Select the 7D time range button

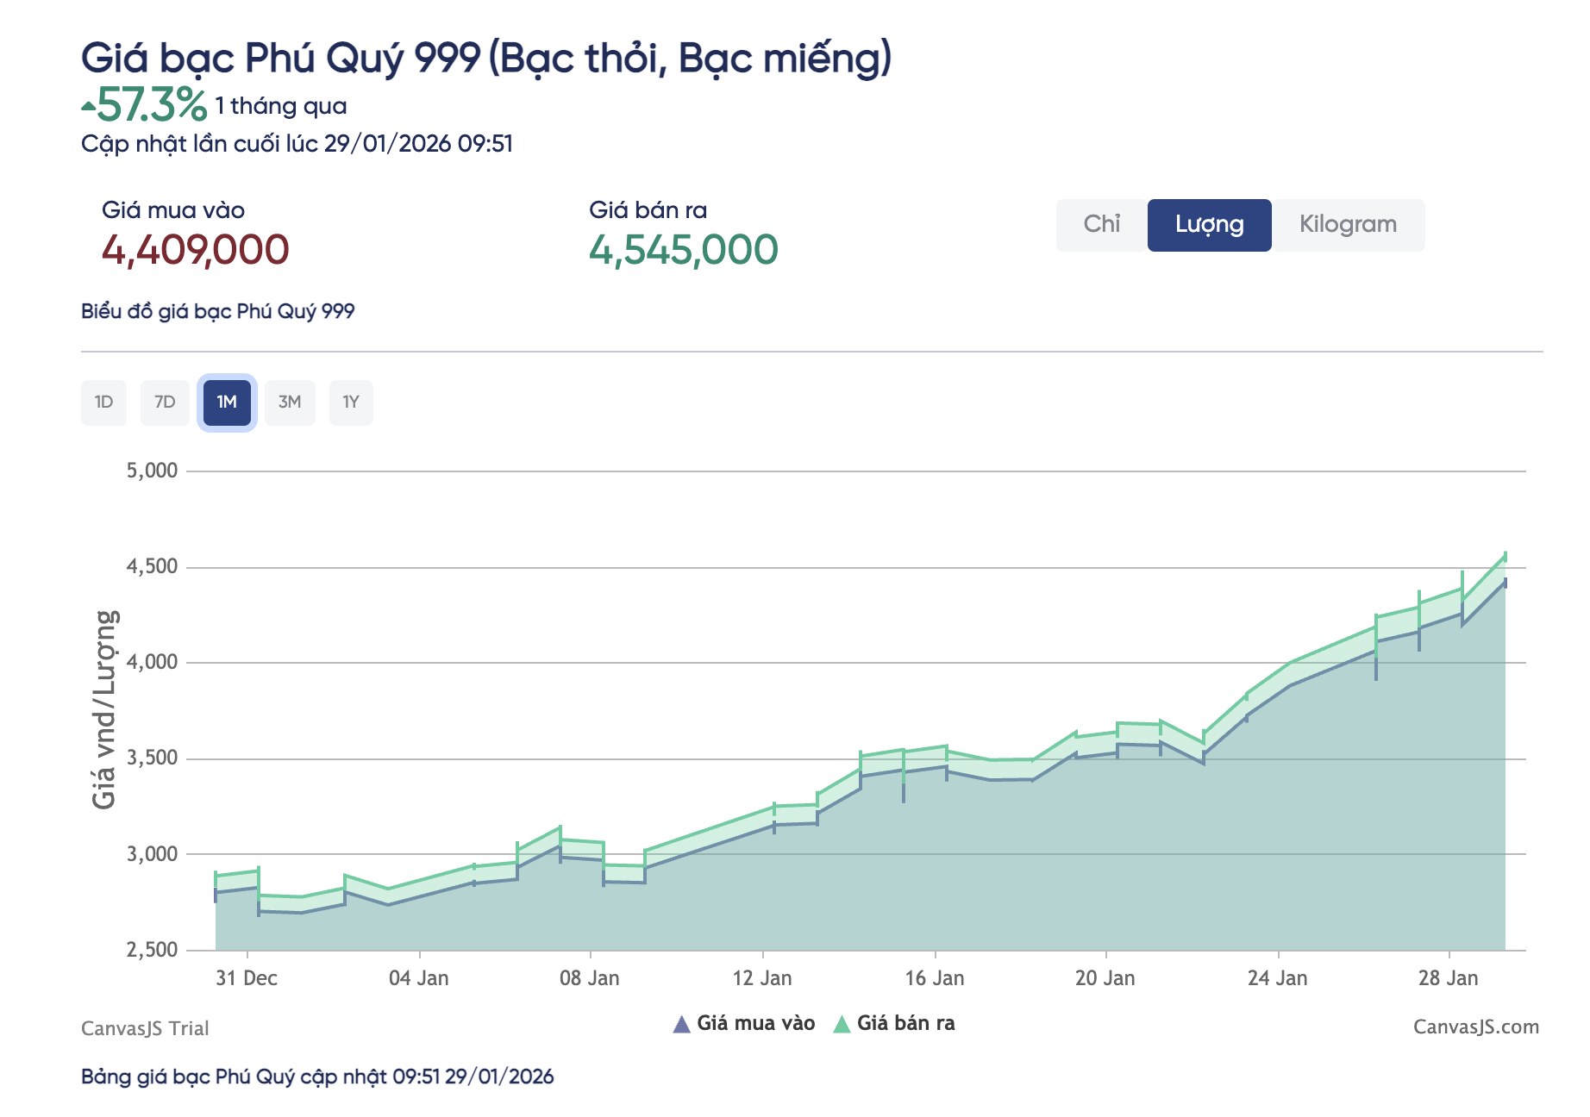[x=165, y=402]
